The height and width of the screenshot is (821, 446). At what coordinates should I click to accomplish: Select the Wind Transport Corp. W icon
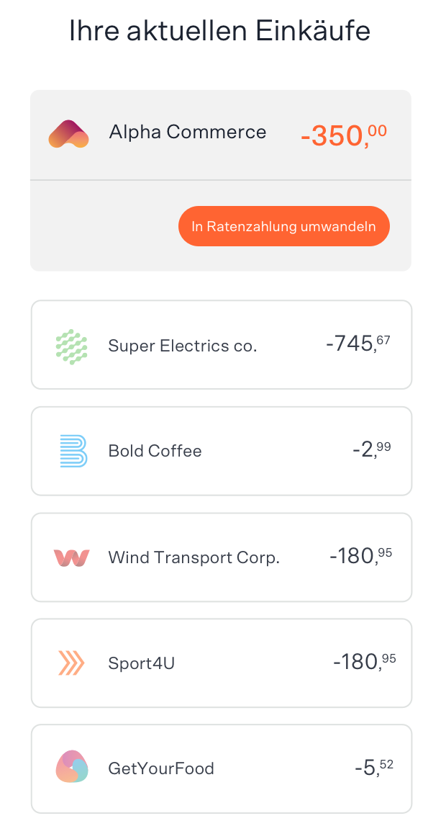71,557
